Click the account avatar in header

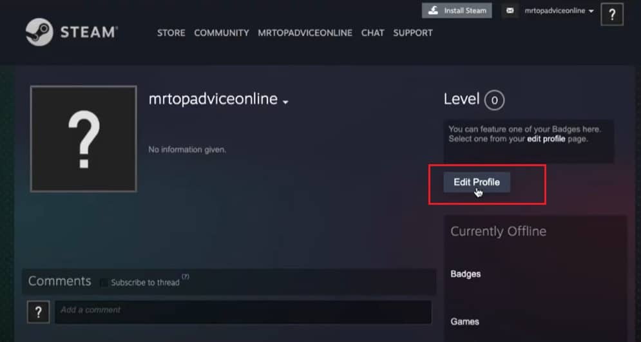pos(612,15)
